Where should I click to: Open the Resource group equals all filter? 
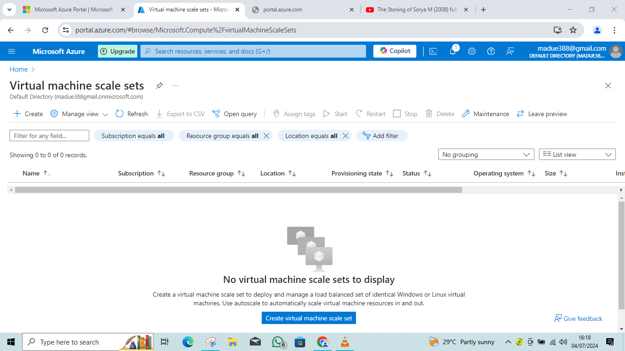point(222,136)
